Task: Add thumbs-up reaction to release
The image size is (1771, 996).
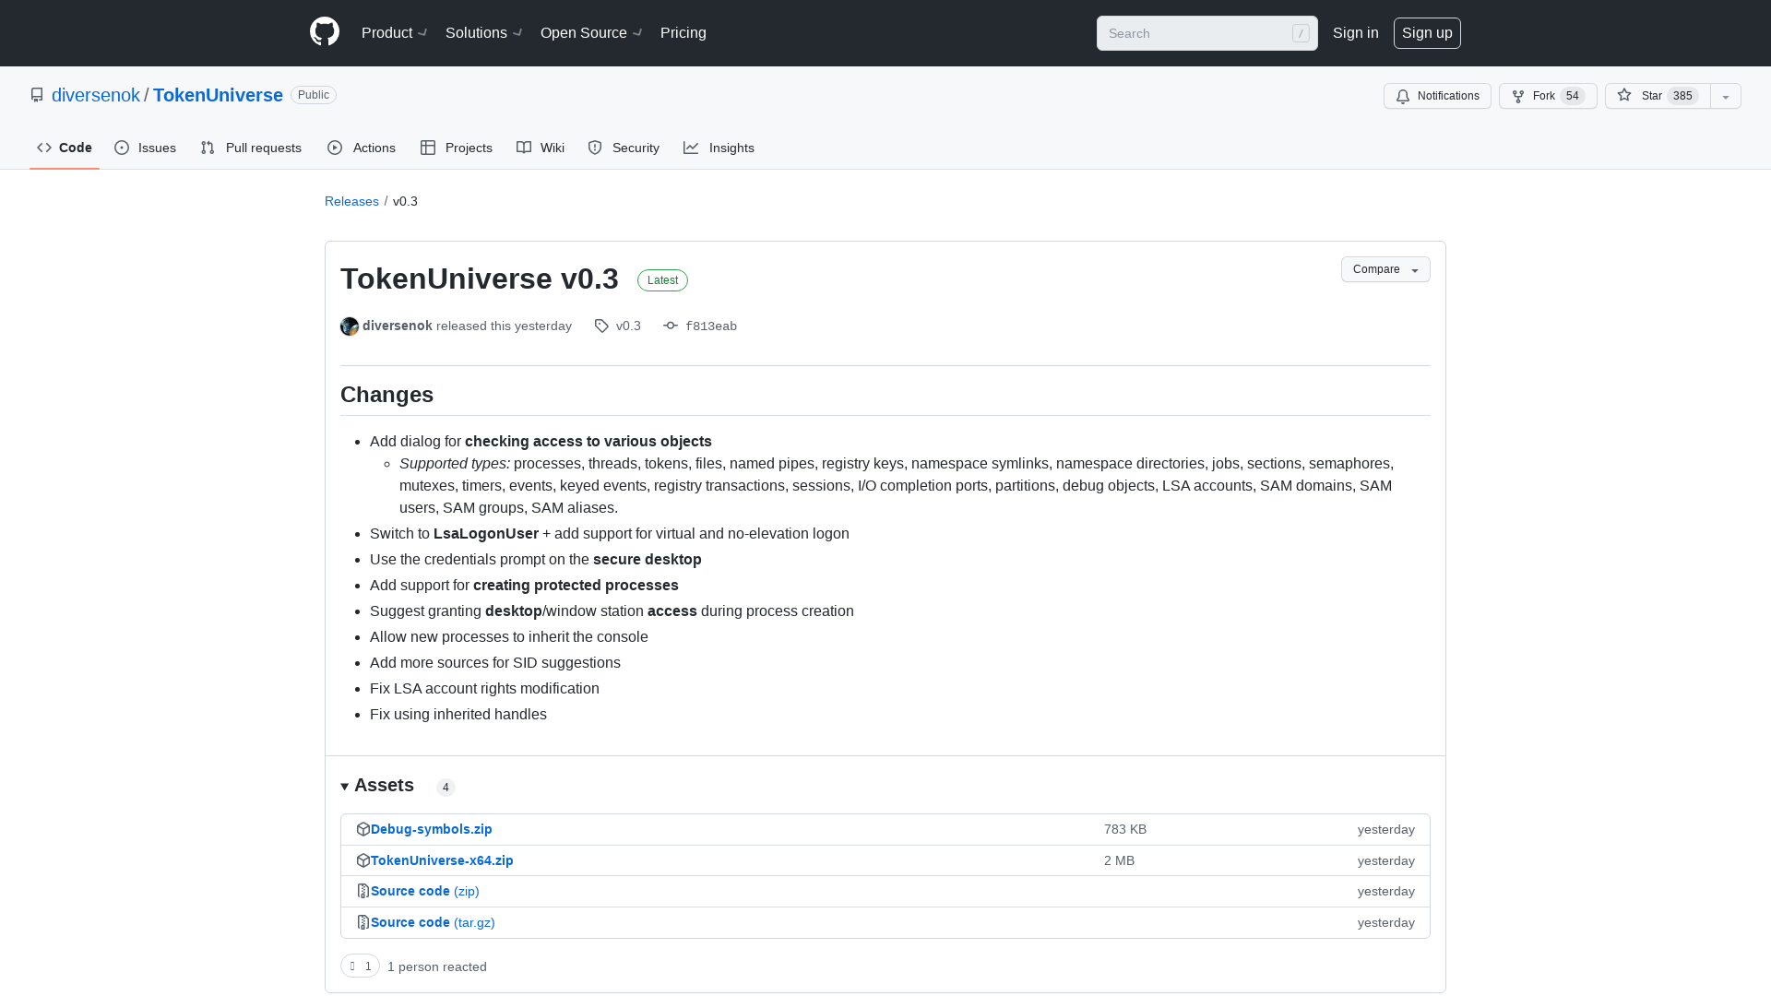Action: 360,966
